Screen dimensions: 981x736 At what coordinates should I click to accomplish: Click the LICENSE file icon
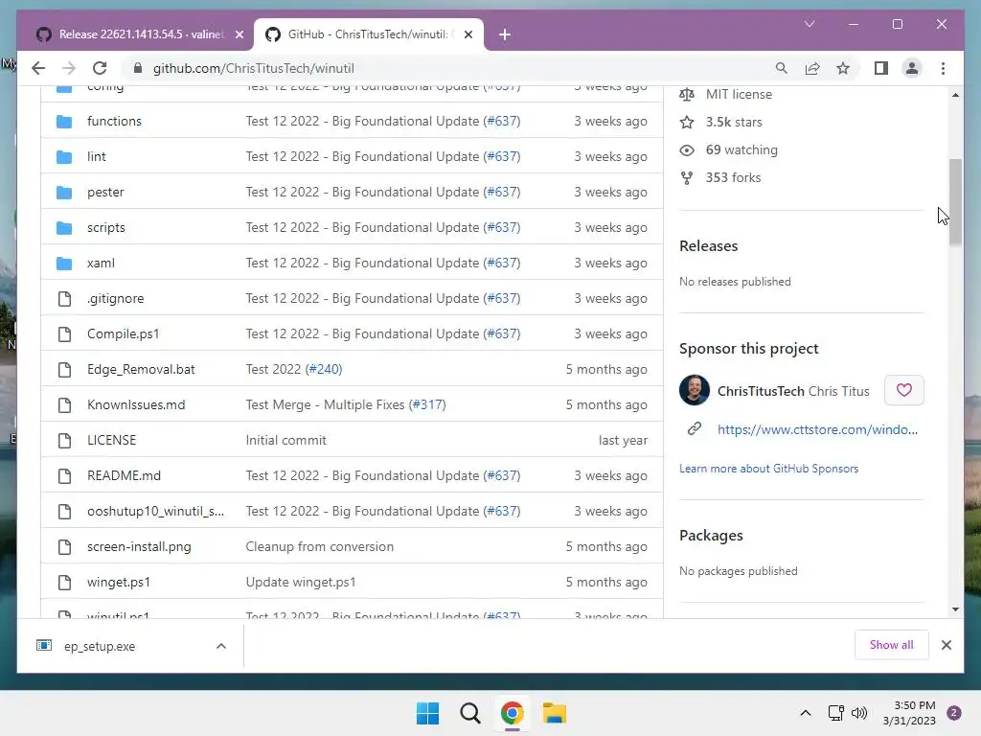(64, 441)
